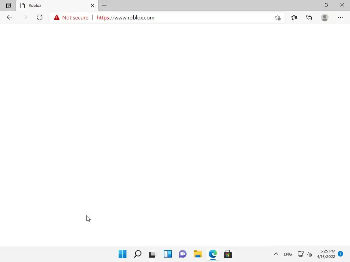Open Task View on taskbar
This screenshot has height=262, width=350.
tap(152, 254)
